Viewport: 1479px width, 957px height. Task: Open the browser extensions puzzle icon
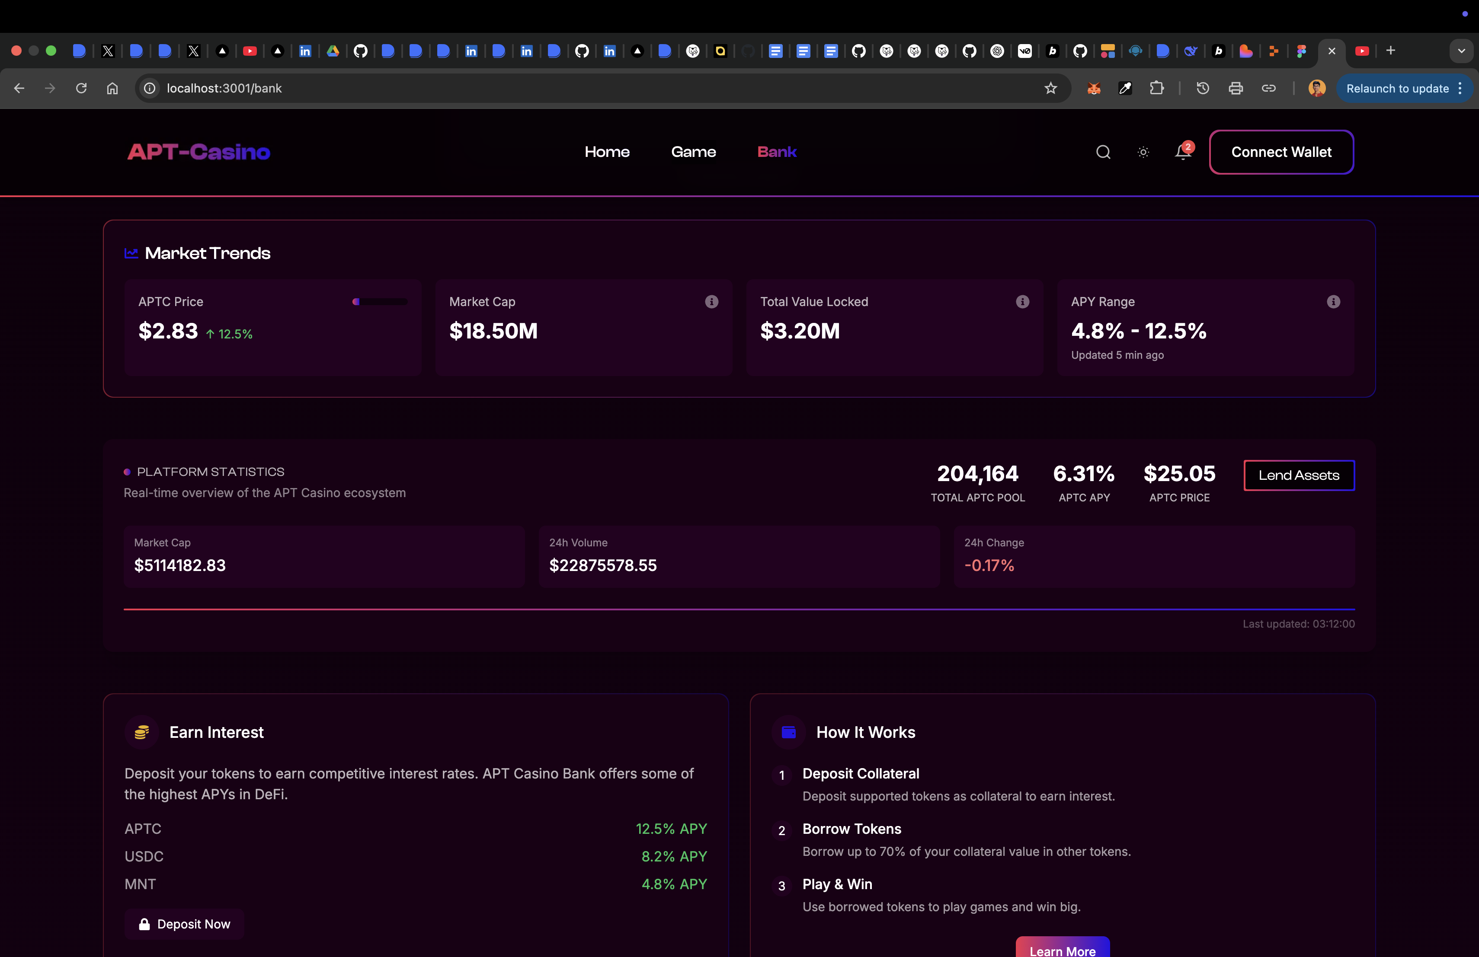pyautogui.click(x=1156, y=88)
